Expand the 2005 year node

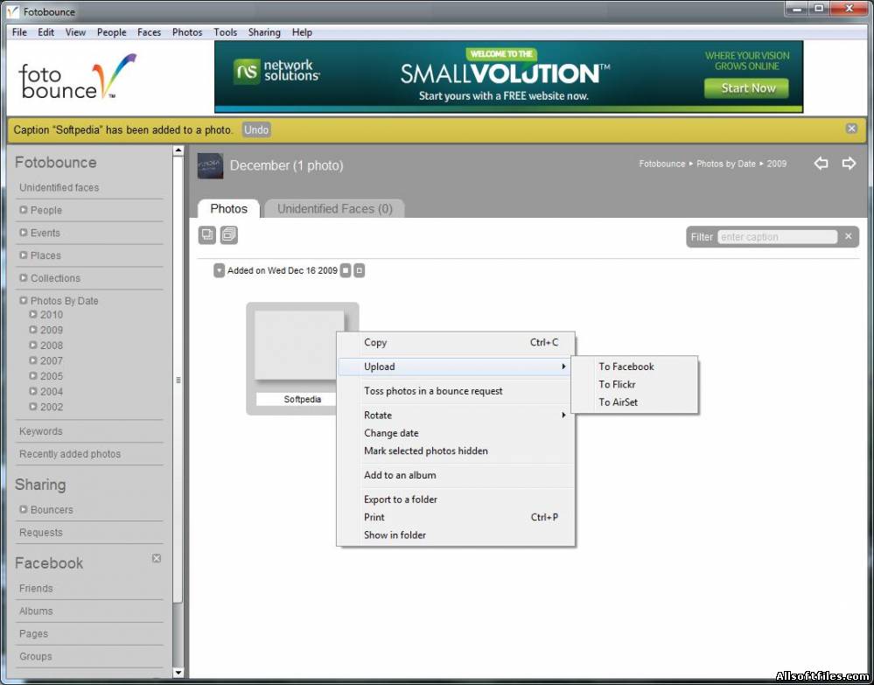tap(33, 375)
